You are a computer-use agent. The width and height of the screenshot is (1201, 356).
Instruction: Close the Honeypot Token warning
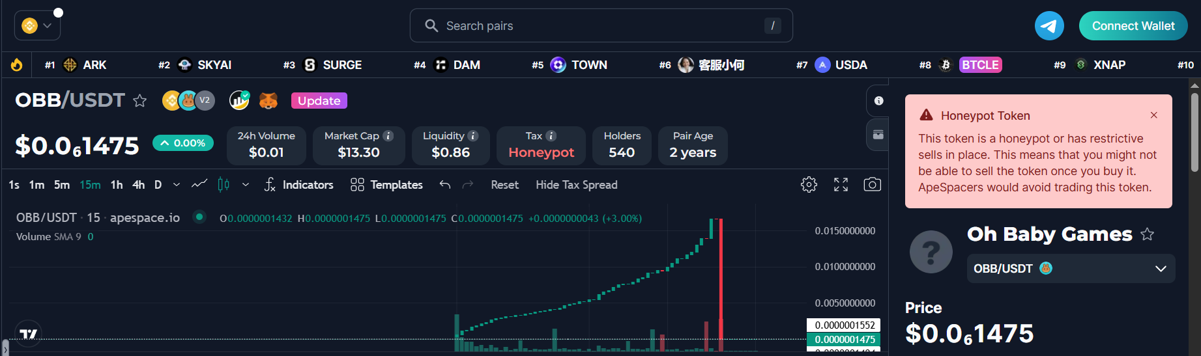click(x=1154, y=115)
